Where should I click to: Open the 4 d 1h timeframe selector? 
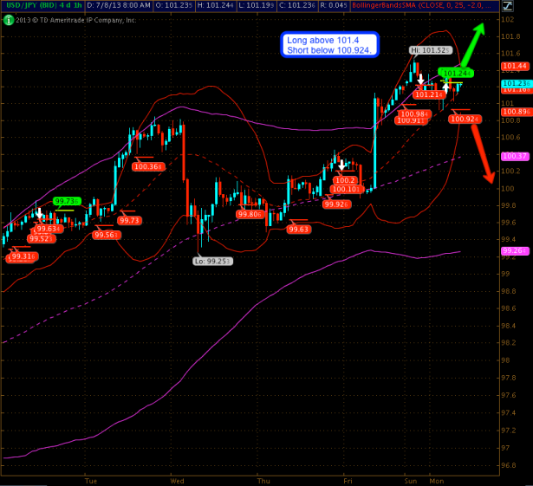tap(66, 5)
